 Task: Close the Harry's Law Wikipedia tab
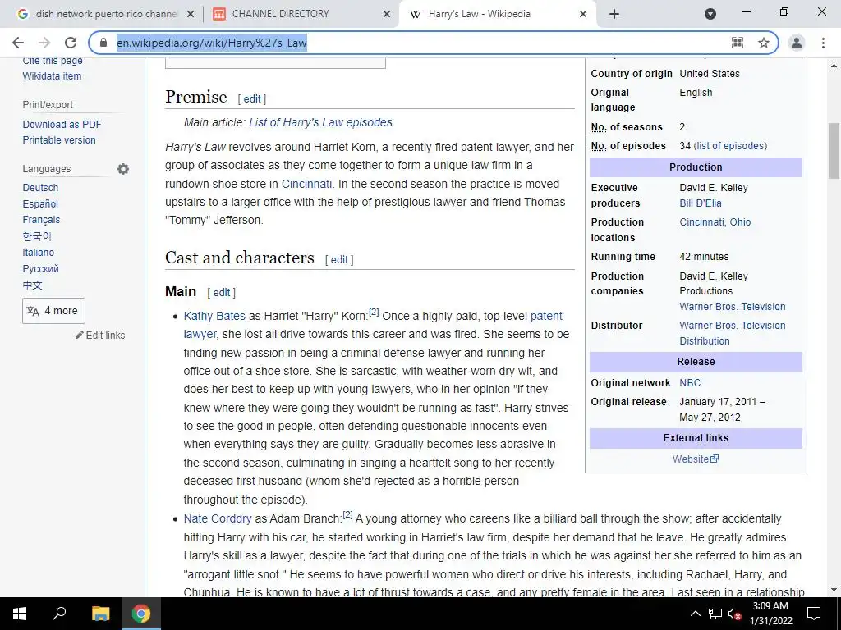583,15
